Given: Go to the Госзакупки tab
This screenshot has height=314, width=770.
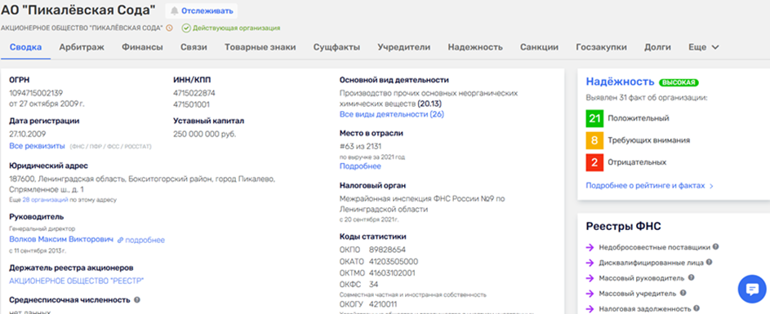Looking at the screenshot, I should [x=601, y=47].
